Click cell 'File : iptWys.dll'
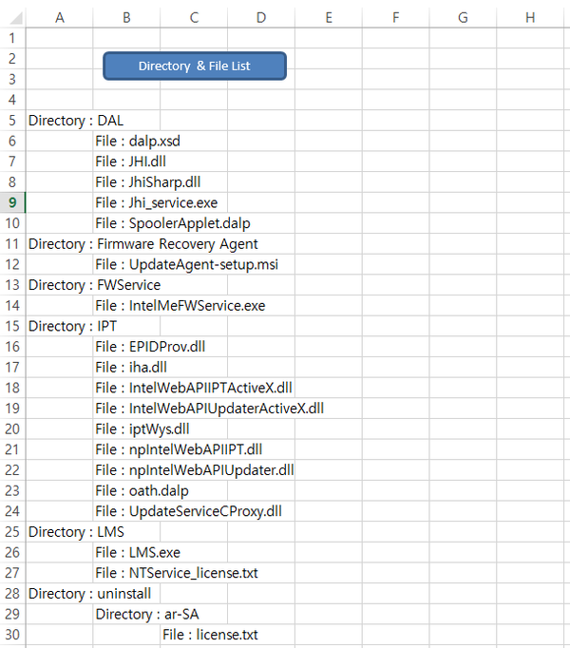This screenshot has width=570, height=648. 142,429
